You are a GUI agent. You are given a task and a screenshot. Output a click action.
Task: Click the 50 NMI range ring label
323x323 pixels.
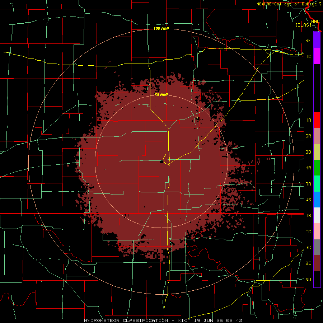161,95
